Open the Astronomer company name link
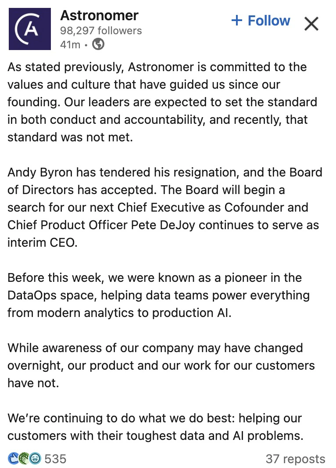 [x=99, y=15]
